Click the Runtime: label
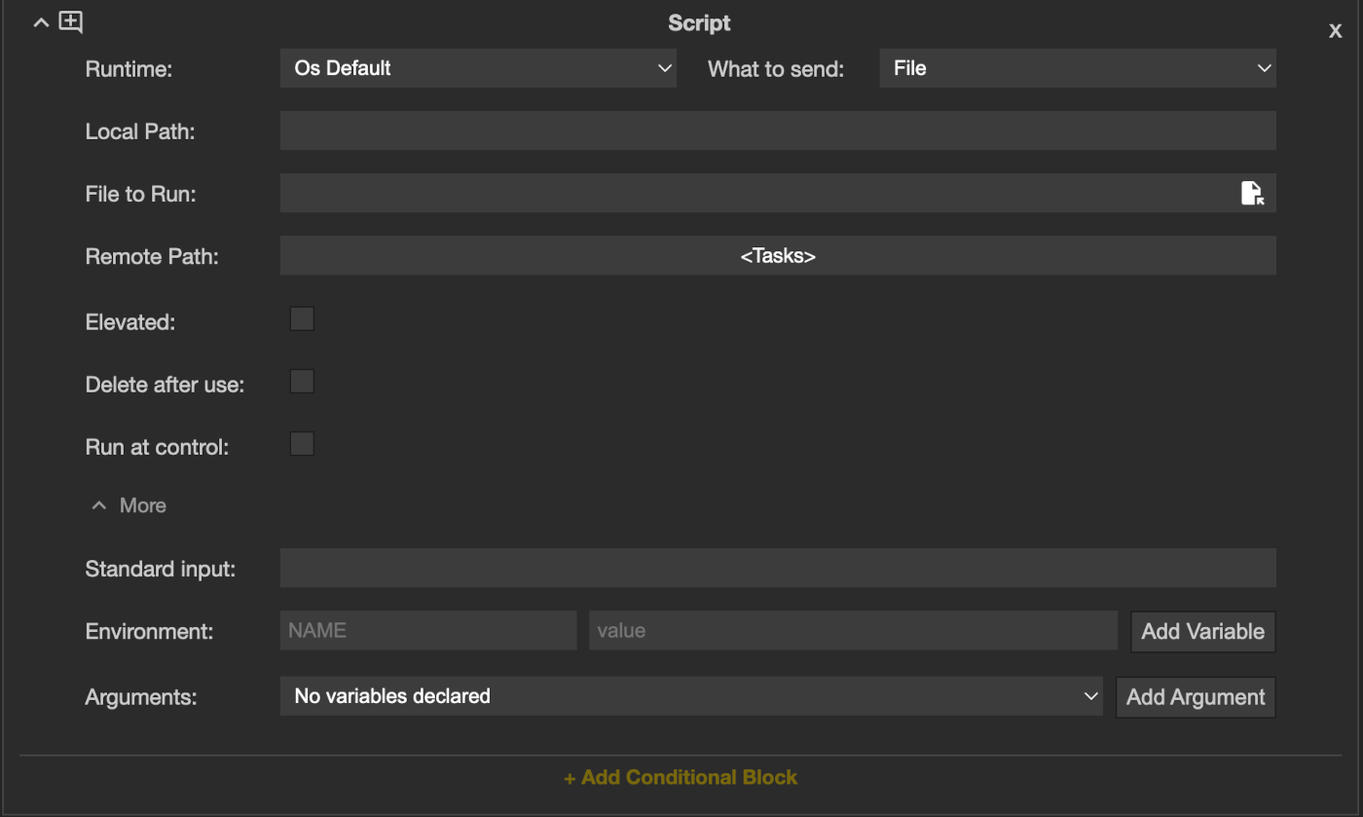The image size is (1363, 817). (x=129, y=69)
